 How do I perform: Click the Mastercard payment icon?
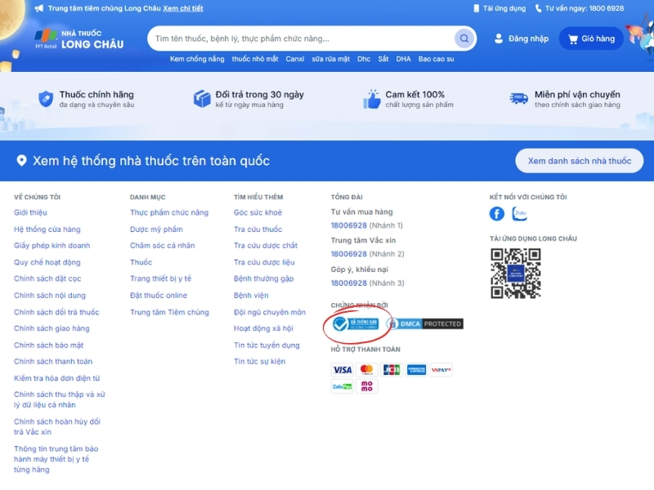tap(366, 370)
